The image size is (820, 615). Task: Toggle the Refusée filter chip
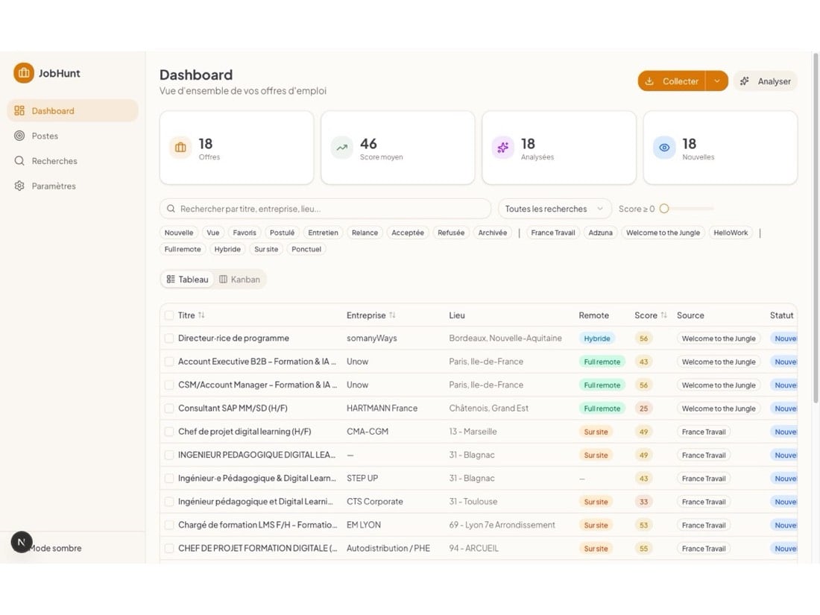451,233
